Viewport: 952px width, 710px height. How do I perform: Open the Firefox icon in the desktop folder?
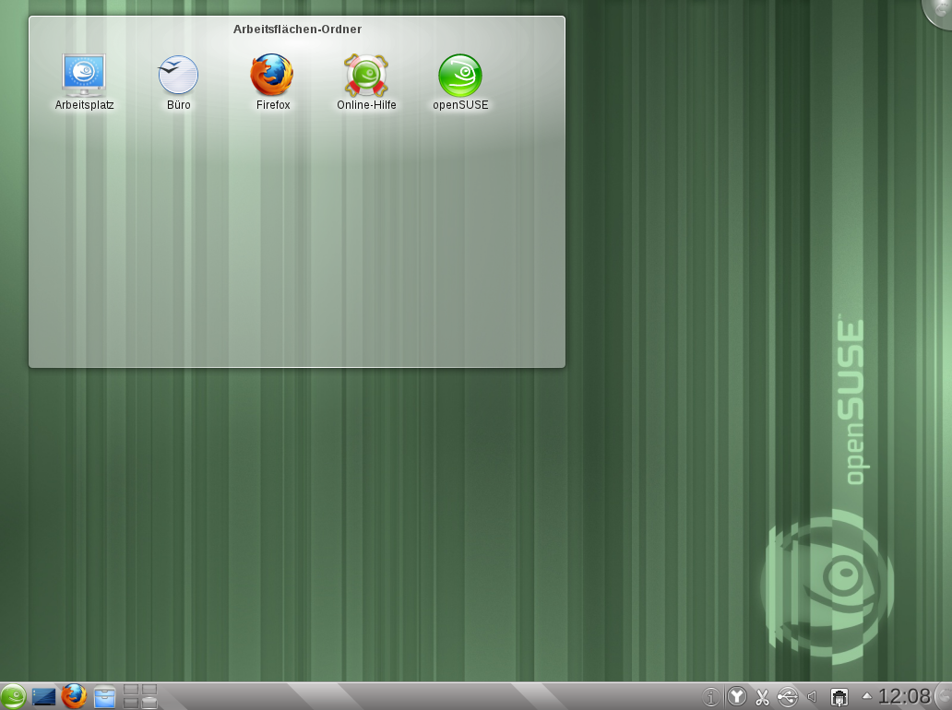(x=272, y=74)
